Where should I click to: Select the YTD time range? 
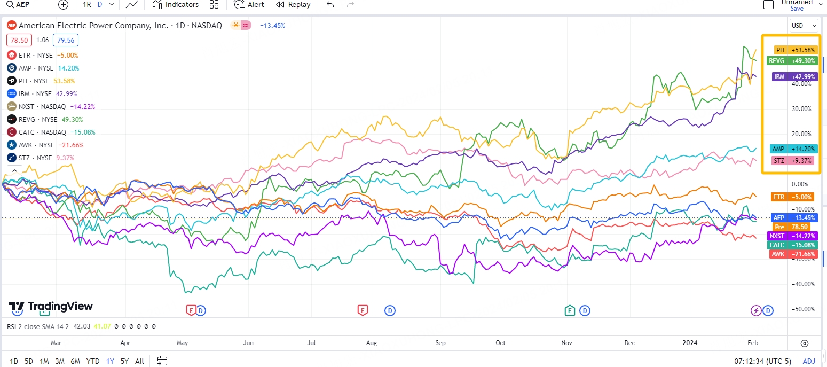click(x=93, y=361)
